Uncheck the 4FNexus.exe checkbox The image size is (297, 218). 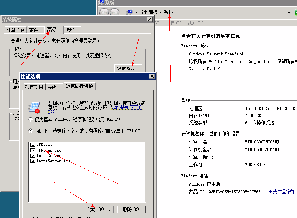pos(33,150)
